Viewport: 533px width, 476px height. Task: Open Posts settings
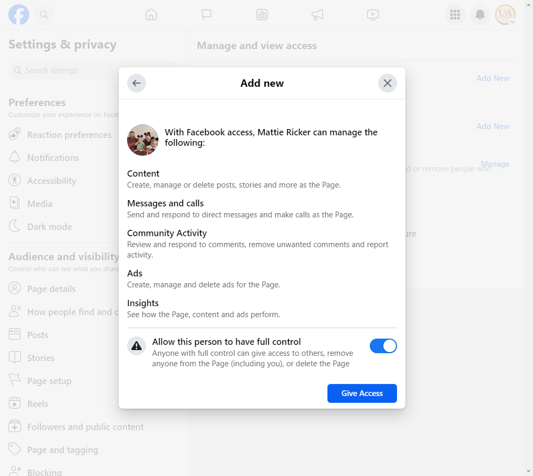[38, 335]
